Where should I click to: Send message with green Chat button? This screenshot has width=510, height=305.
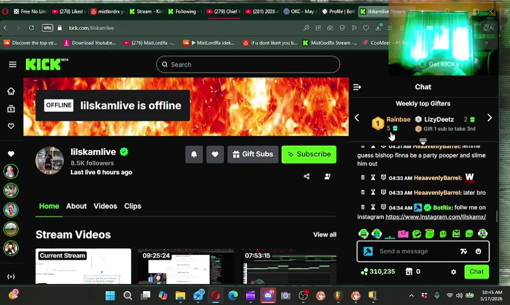(477, 272)
